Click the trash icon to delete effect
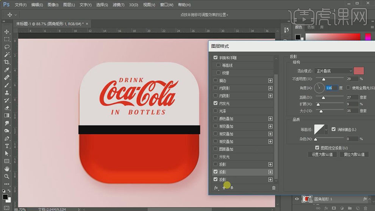The image size is (375, 211). click(273, 188)
